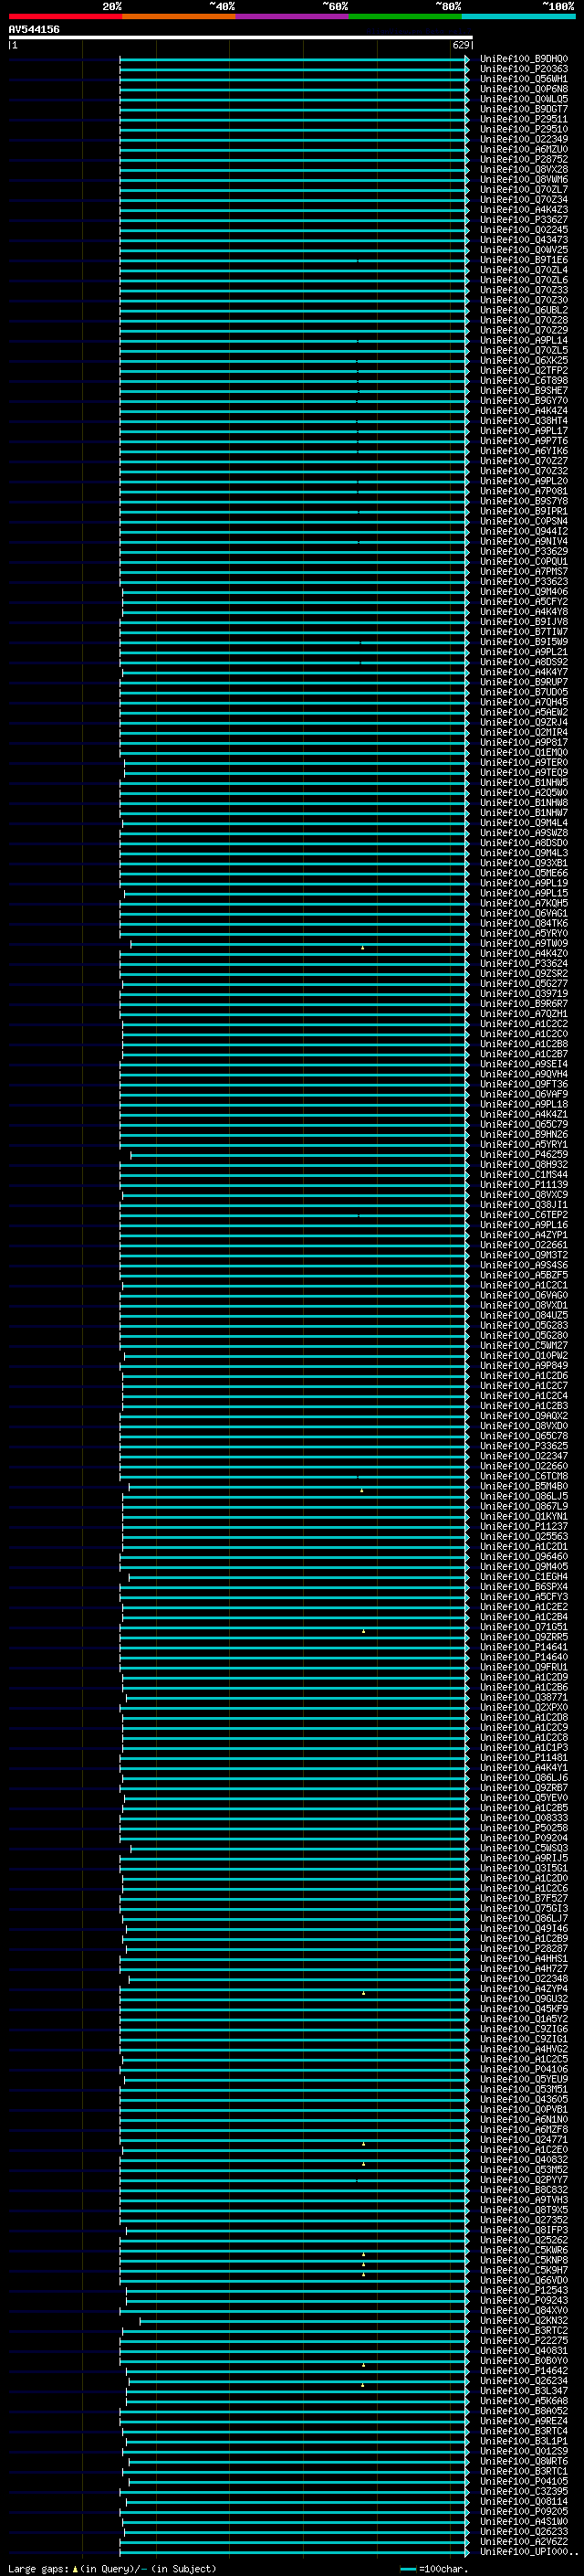Image resolution: width=584 pixels, height=2576 pixels.
Task: Click UniRef100_B0B0Y0 entry
Action: [523, 2360]
